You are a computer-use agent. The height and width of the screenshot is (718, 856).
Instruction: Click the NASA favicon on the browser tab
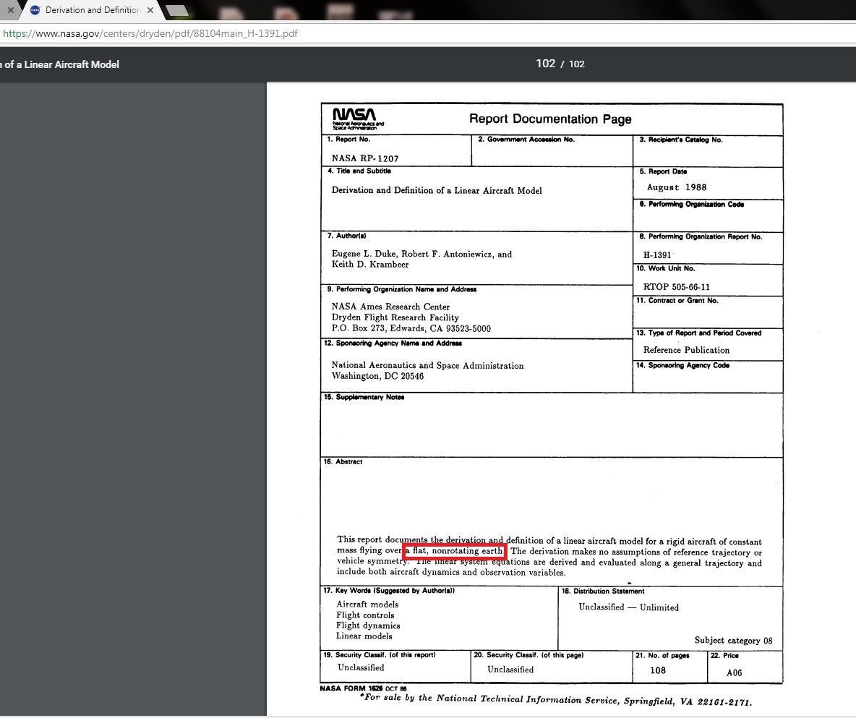point(35,10)
